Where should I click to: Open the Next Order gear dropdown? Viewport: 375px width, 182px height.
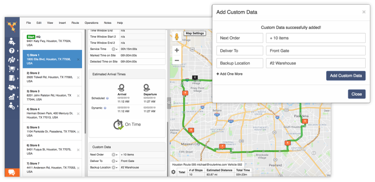pos(114,154)
